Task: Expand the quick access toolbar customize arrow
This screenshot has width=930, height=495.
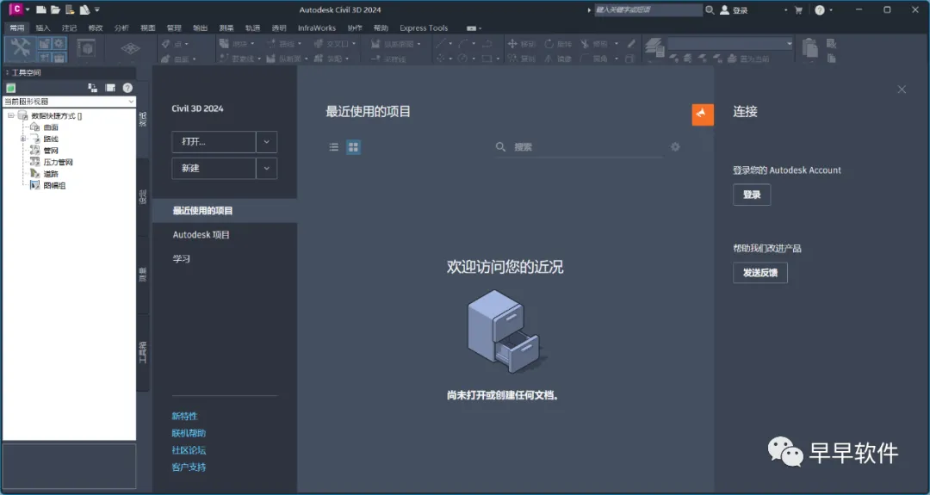Action: click(97, 9)
